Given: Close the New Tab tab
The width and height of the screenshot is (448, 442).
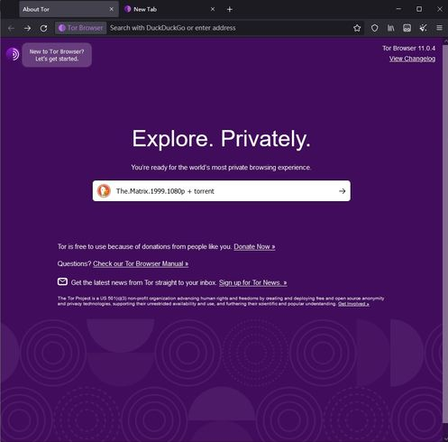Looking at the screenshot, I should pyautogui.click(x=213, y=9).
